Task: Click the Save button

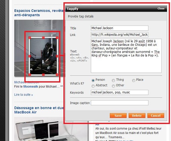Action: coord(118,115)
